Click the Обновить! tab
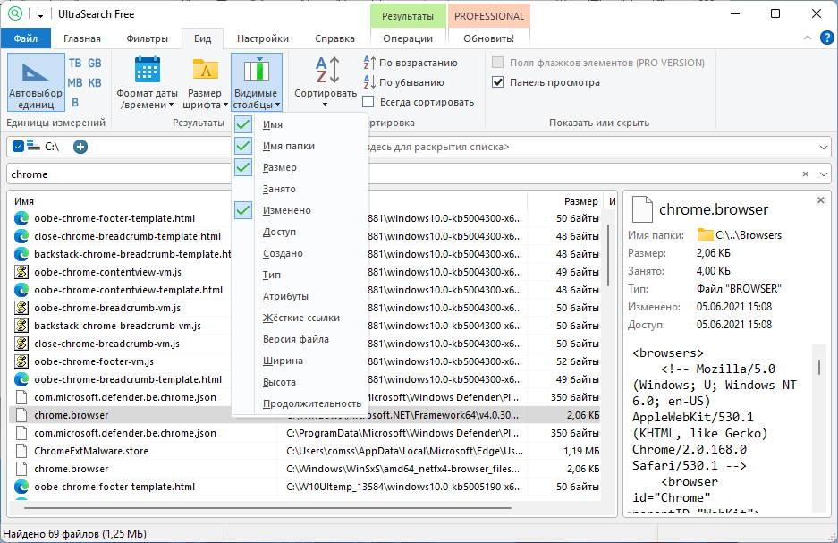This screenshot has width=838, height=543. click(489, 38)
